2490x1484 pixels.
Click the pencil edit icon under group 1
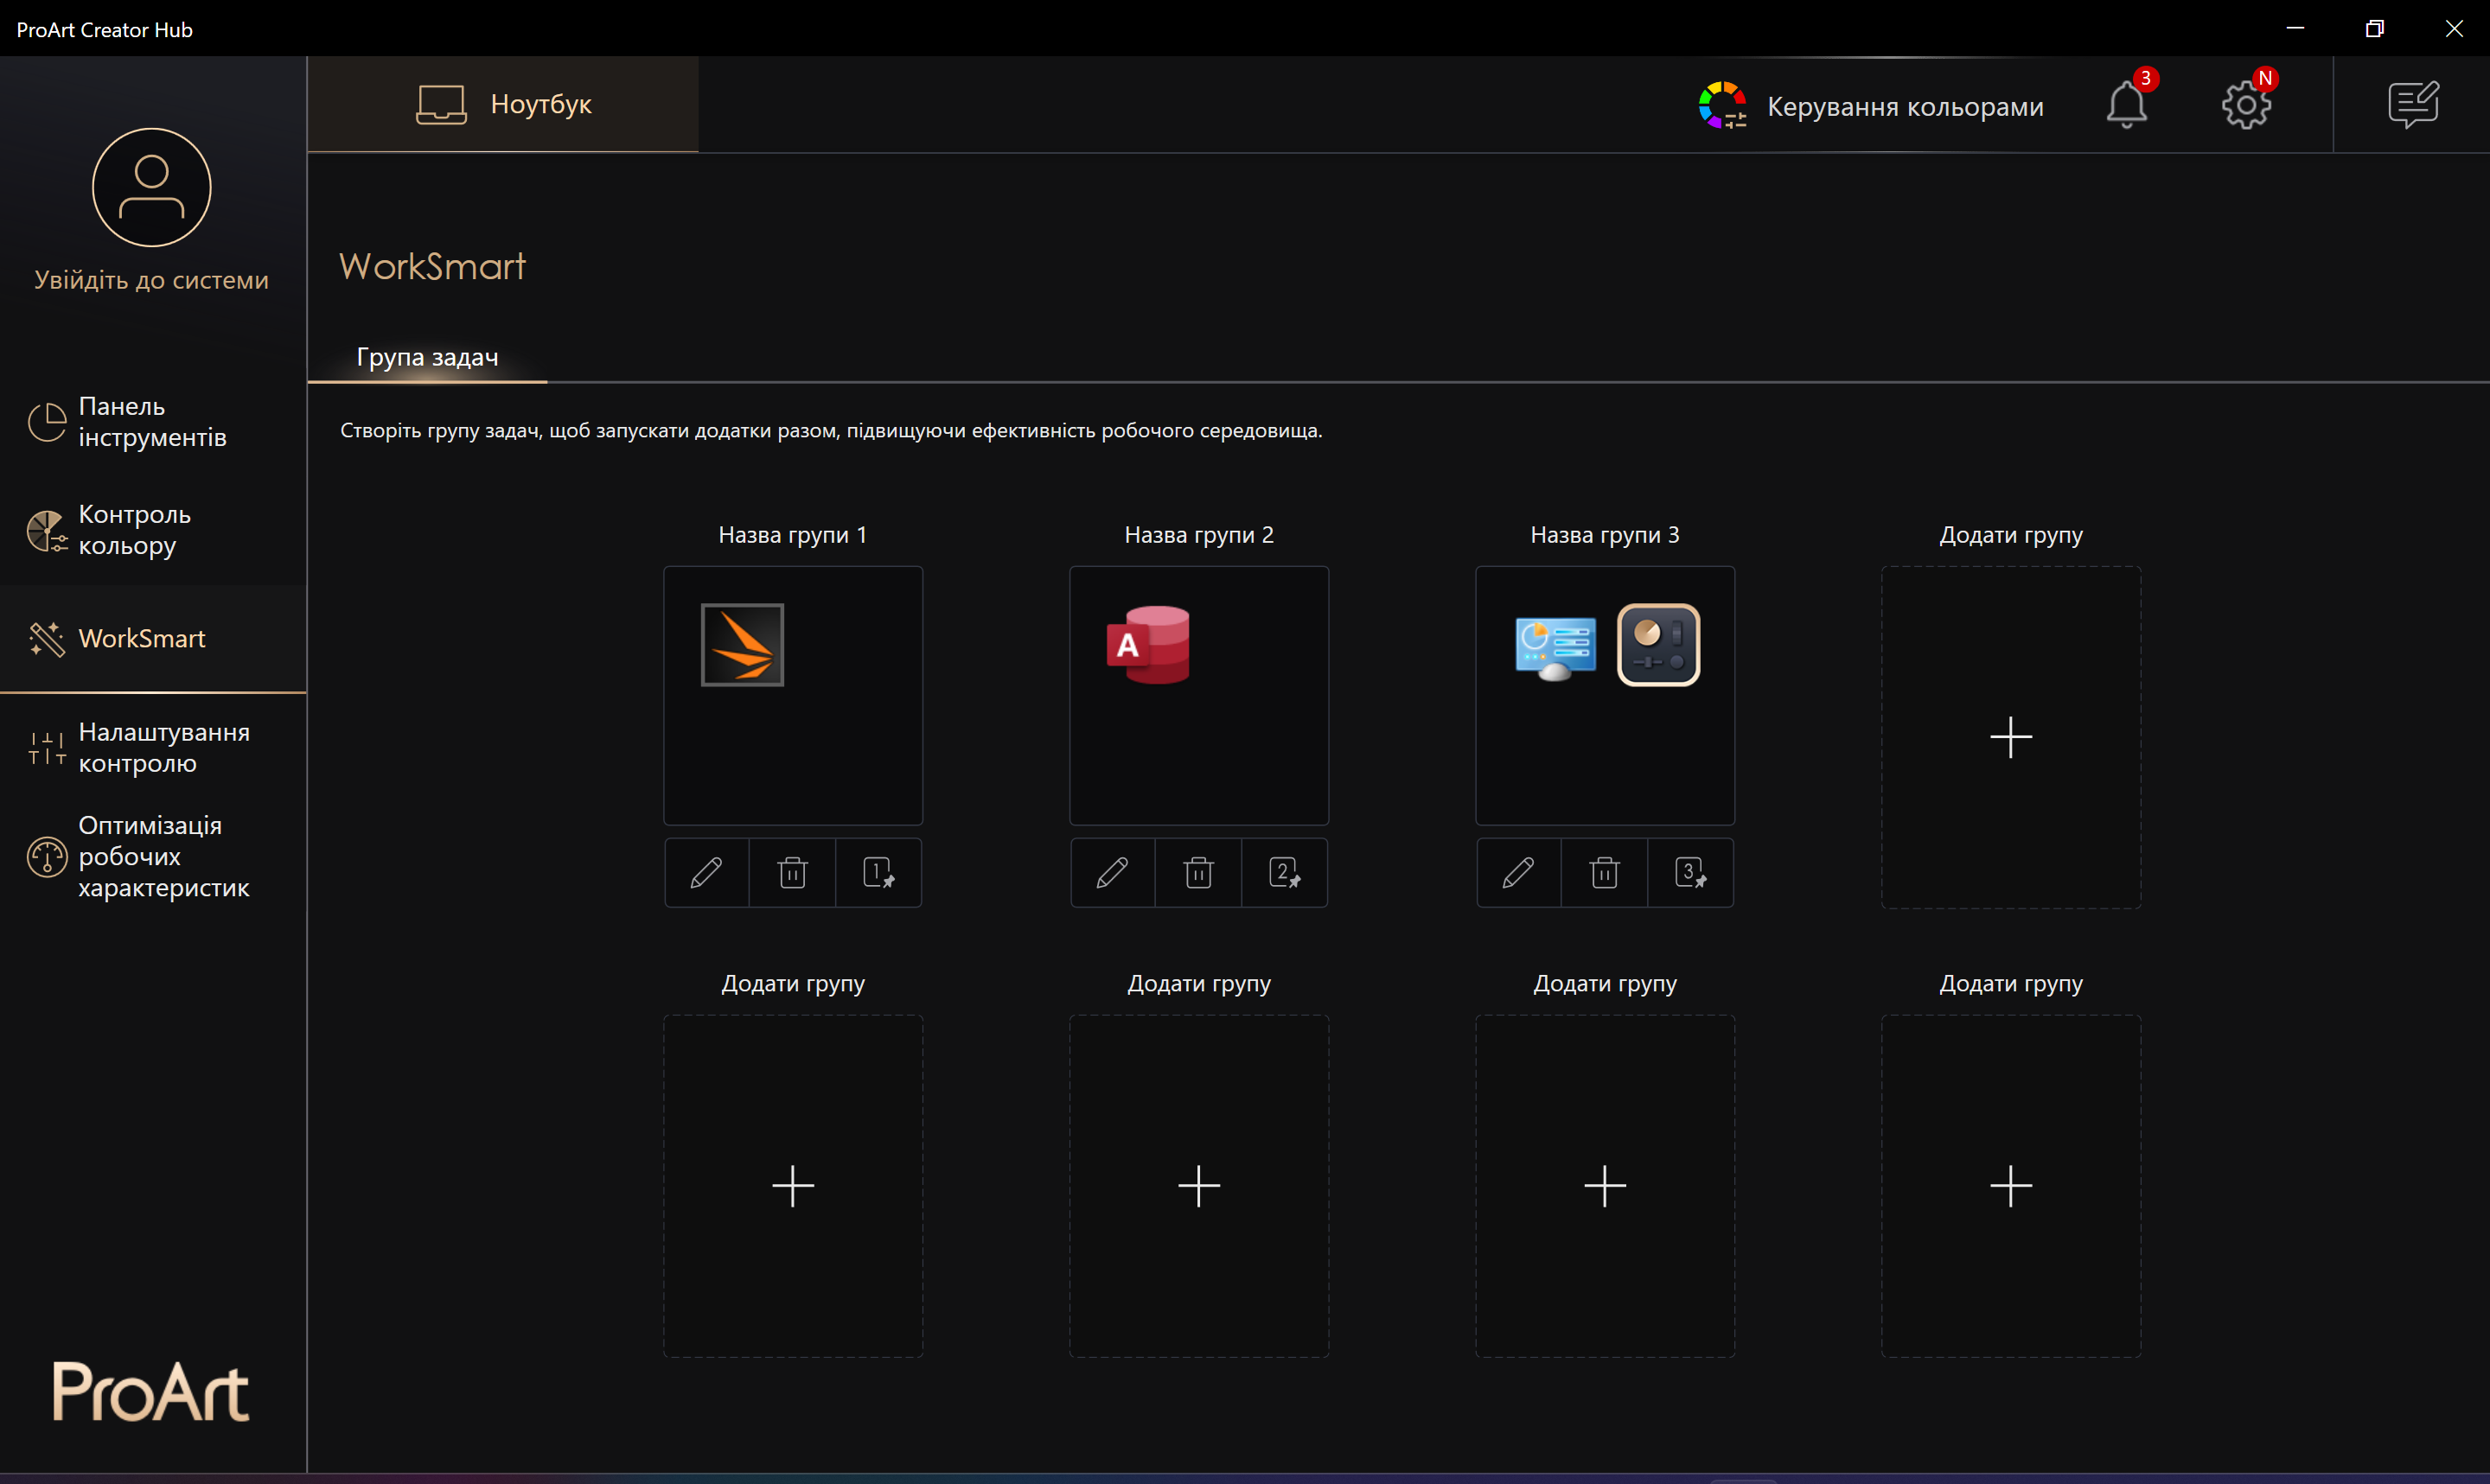pos(706,873)
